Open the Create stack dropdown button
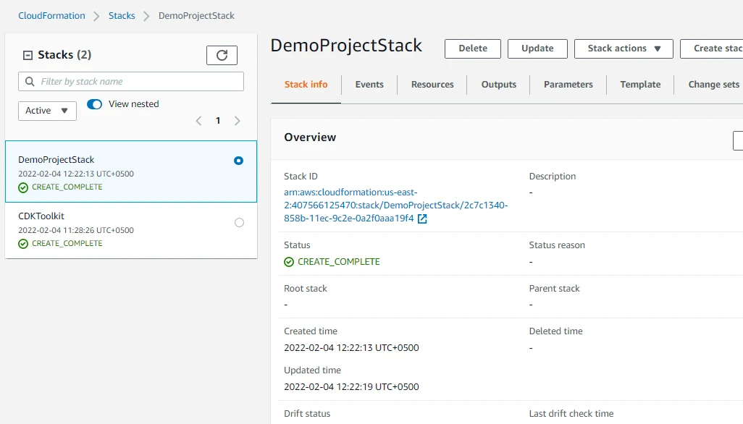 pos(713,48)
